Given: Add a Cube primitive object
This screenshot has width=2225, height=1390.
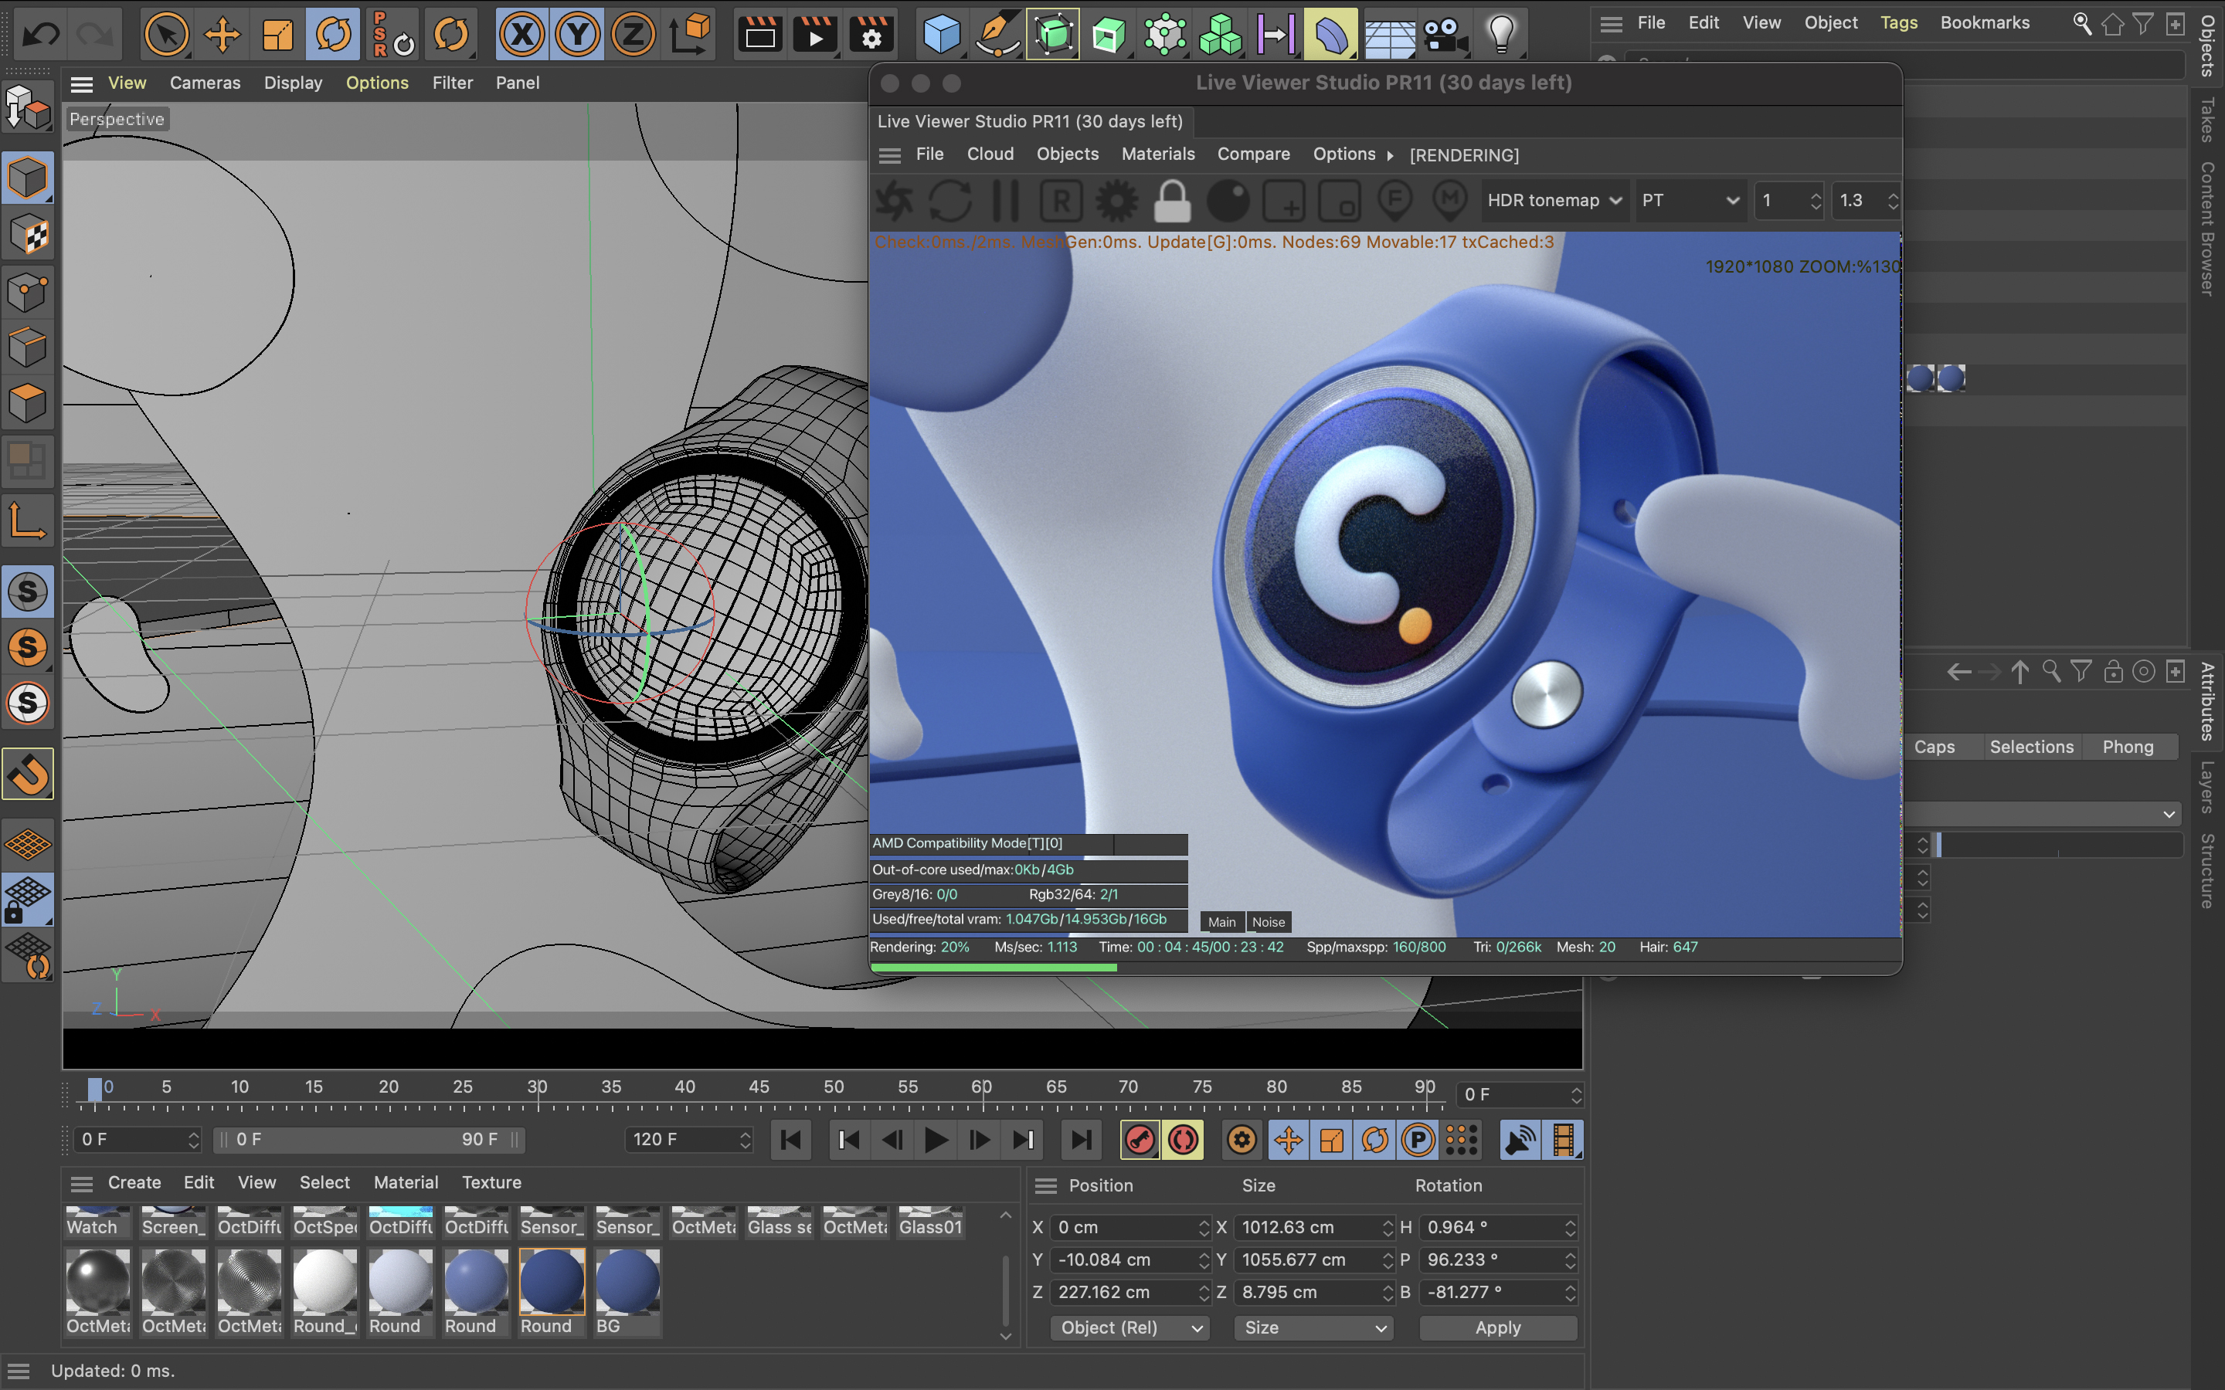Looking at the screenshot, I should tap(942, 35).
